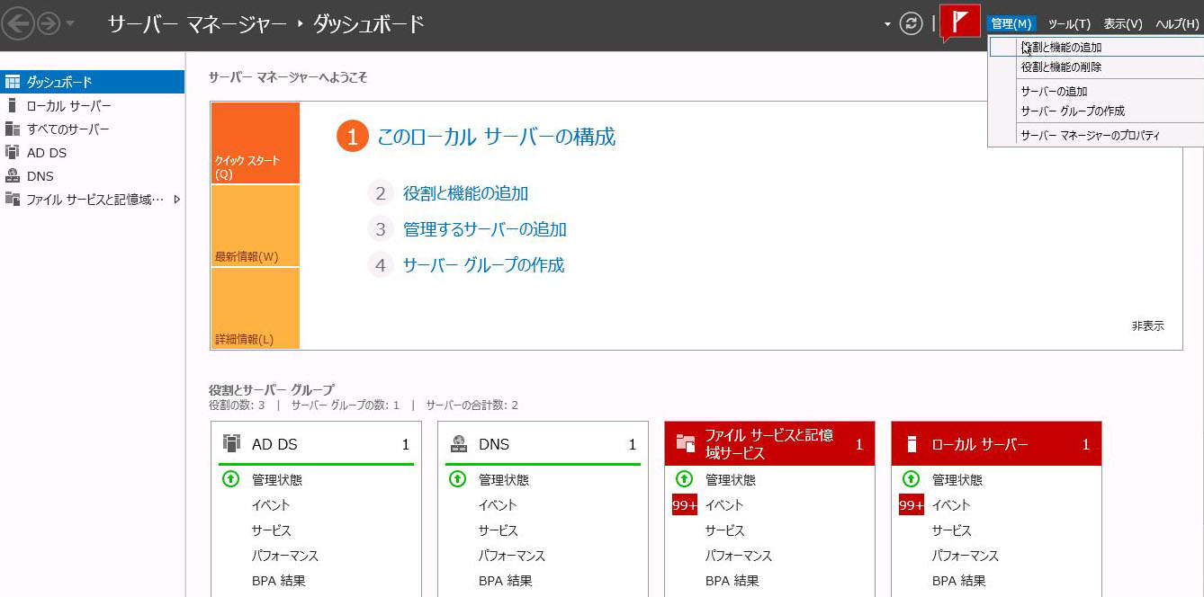Click このローカル サーバーの構成 link
This screenshot has height=597, width=1204.
pos(496,137)
